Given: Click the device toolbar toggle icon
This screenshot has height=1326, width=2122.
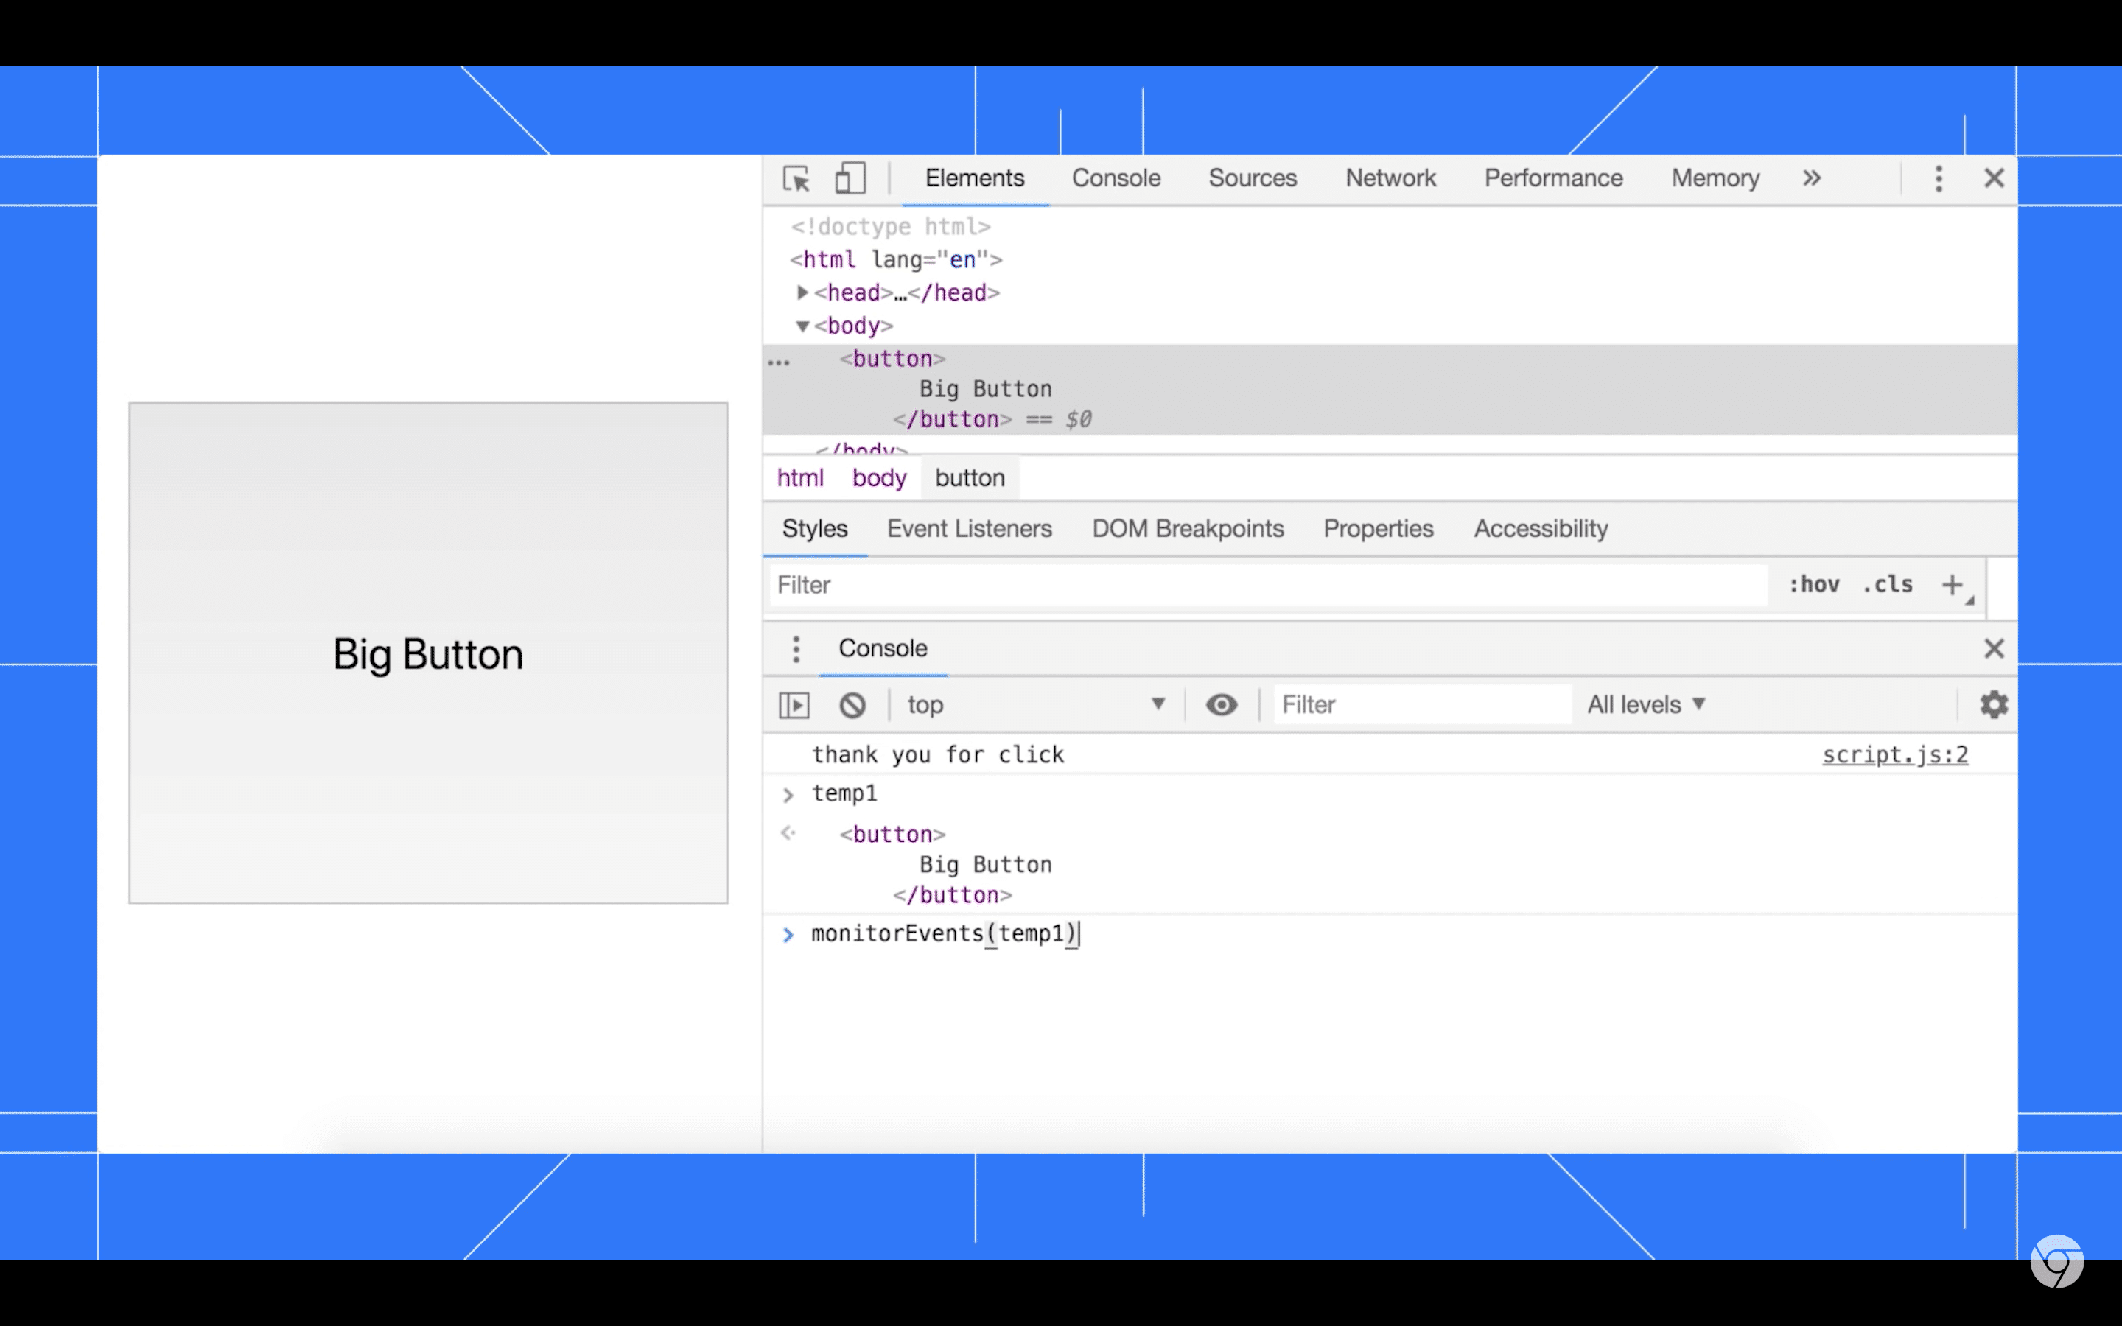Looking at the screenshot, I should pyautogui.click(x=850, y=179).
